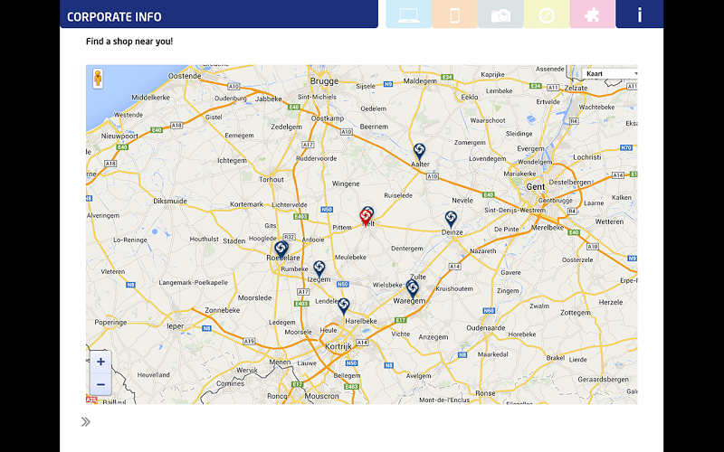Select the shop marker at Roeselare

point(281,250)
